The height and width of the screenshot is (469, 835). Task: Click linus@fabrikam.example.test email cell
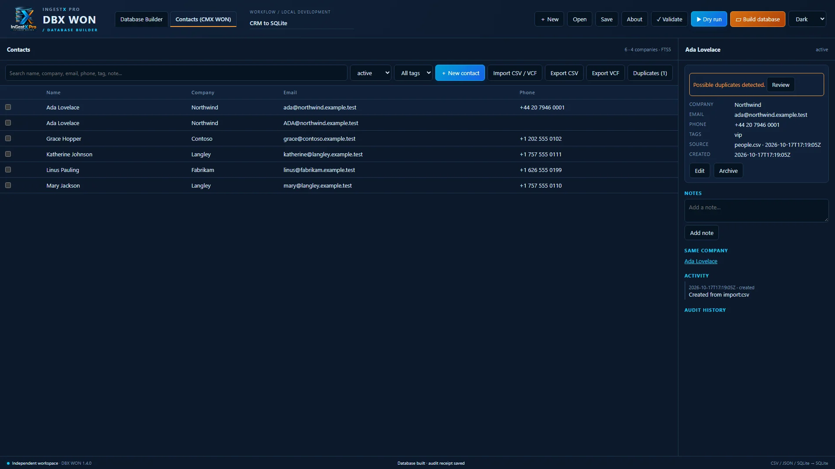click(319, 170)
